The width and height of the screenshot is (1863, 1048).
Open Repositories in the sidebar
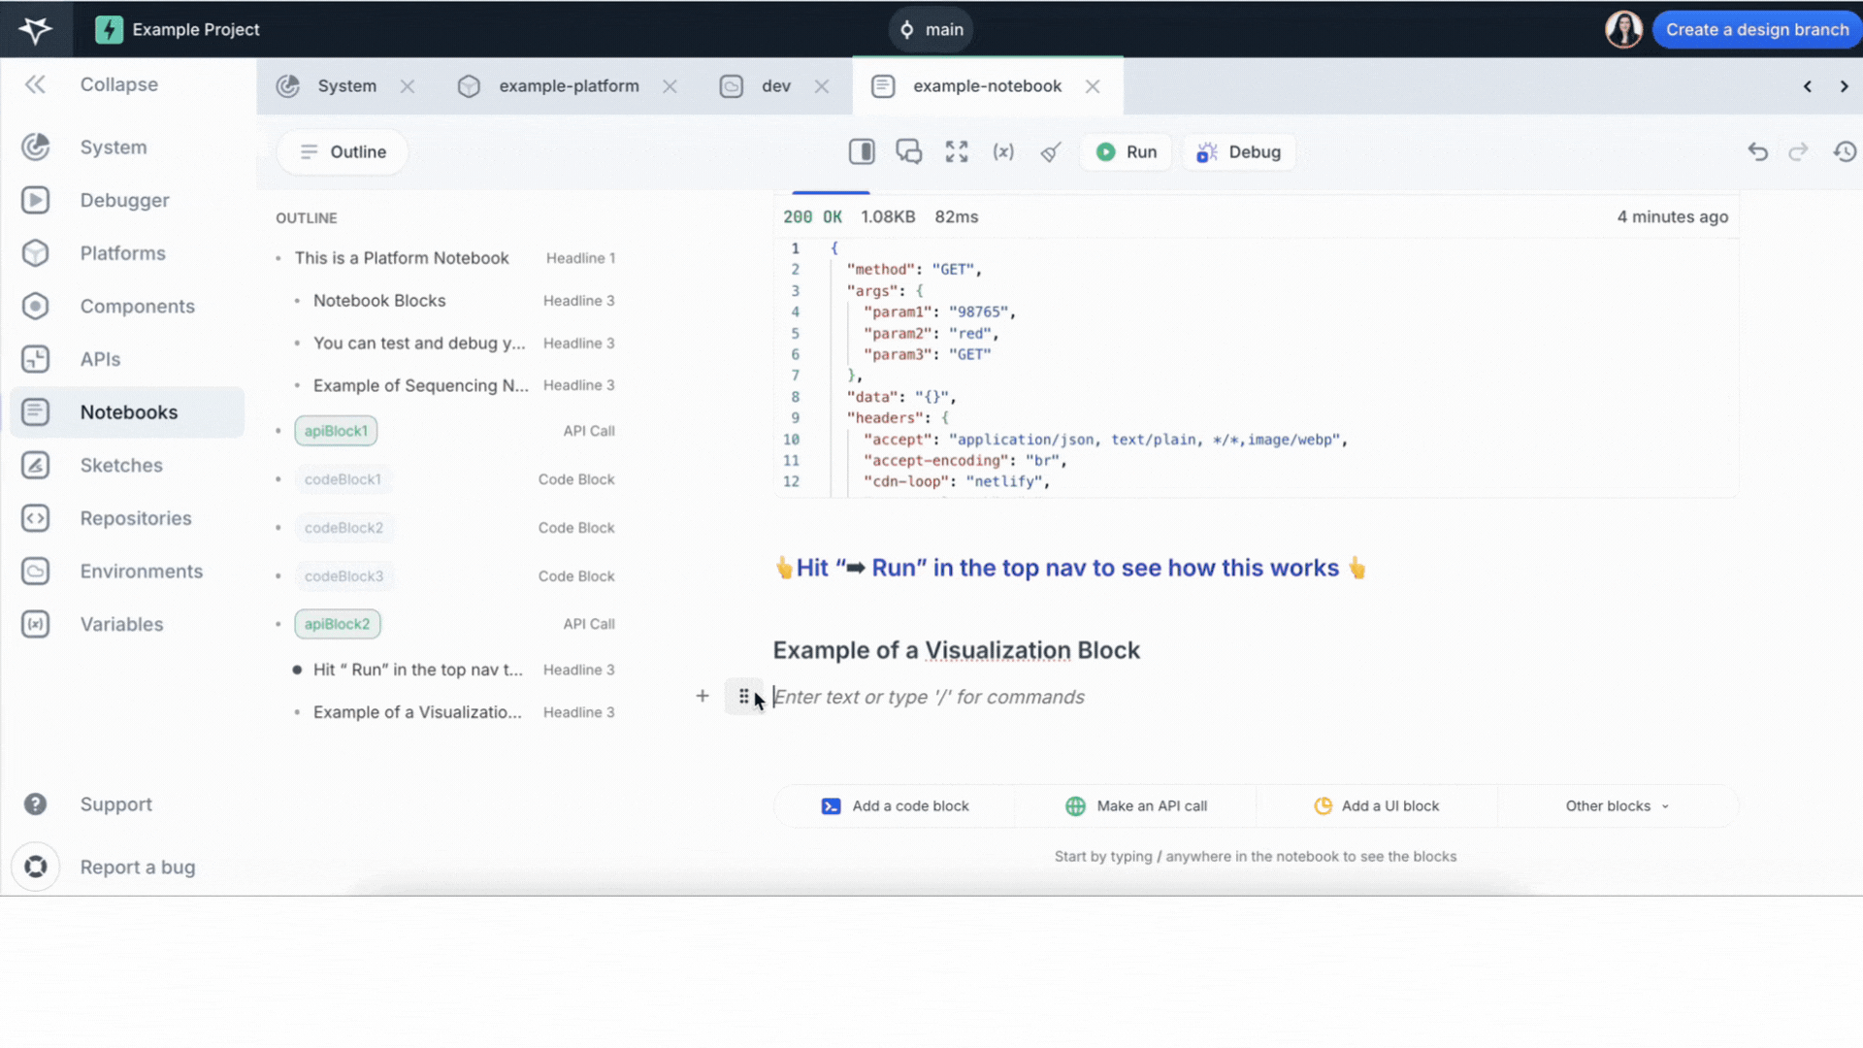[x=136, y=518]
